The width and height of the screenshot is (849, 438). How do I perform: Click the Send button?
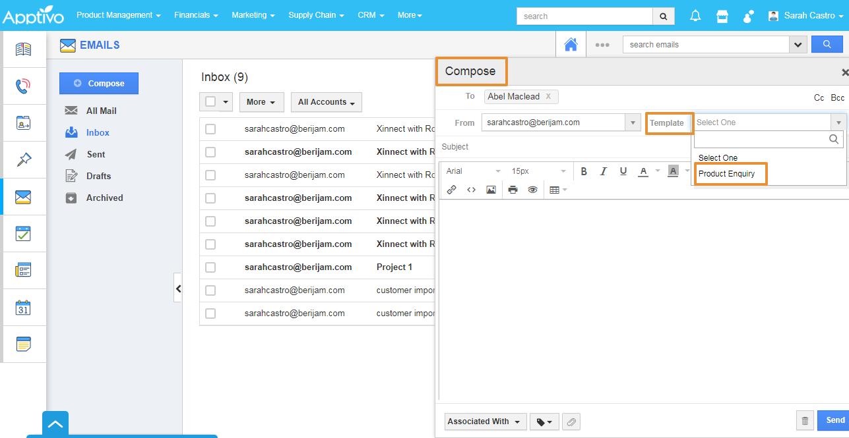(834, 420)
